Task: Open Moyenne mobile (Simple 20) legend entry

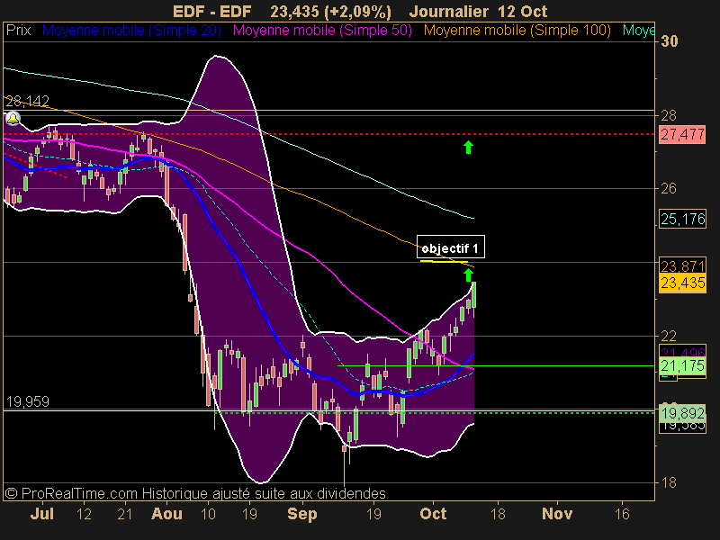Action: [x=131, y=31]
